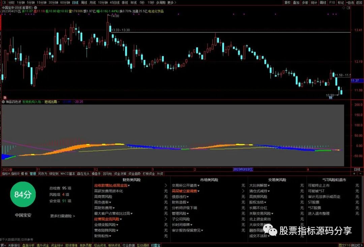Switch to the 30分钟 period

point(53,3)
